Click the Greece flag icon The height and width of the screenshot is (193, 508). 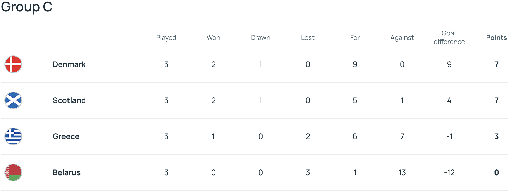[13, 136]
